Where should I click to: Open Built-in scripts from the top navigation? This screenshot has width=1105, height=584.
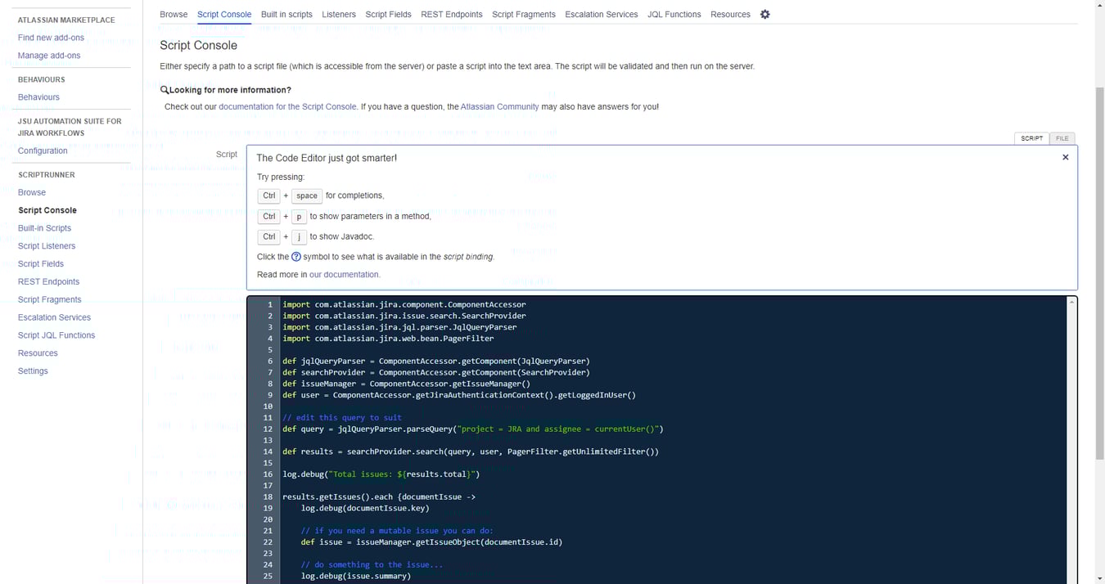coord(286,14)
